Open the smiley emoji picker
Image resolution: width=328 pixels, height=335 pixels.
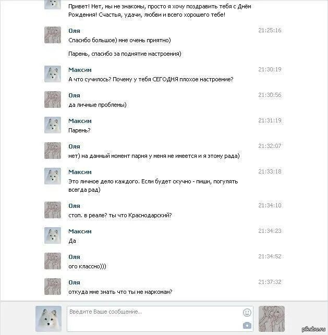[247, 313]
